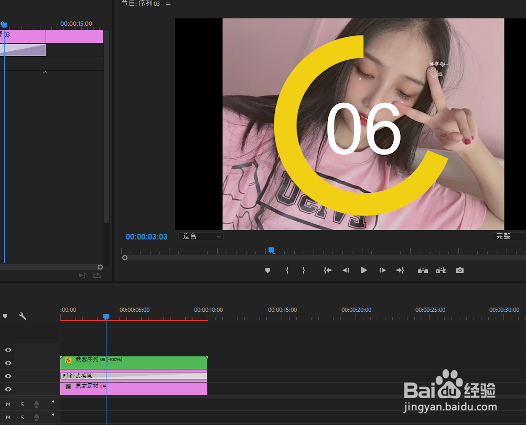Image resolution: width=526 pixels, height=425 pixels.
Task: Click Effect Controls playhead marker
Action: [x=4, y=25]
